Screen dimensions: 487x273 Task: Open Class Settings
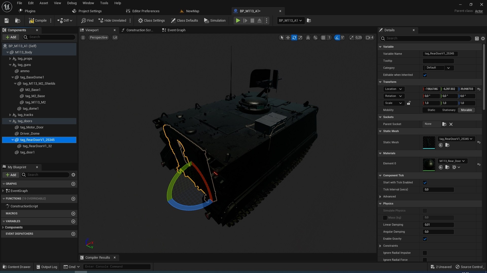pyautogui.click(x=151, y=20)
